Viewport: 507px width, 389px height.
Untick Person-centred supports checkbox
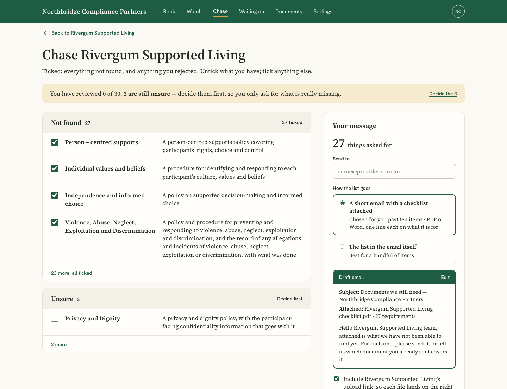tap(55, 142)
